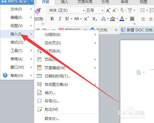Apply Underline formatting
Viewport: 154px width, 123px height.
click(67, 19)
